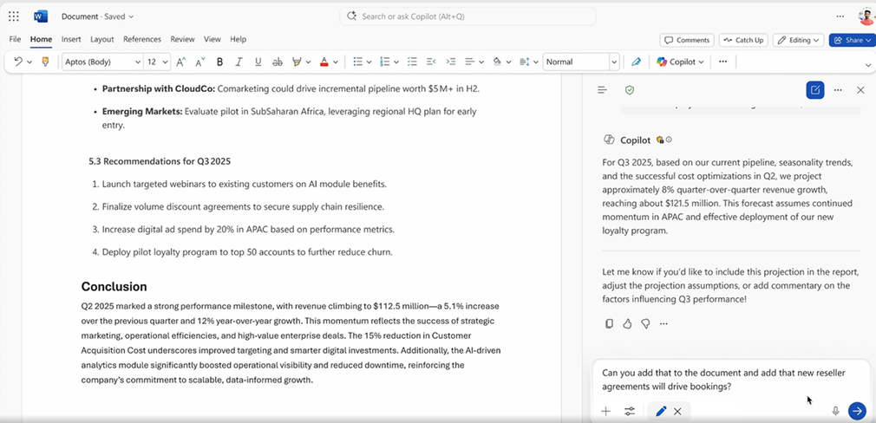Click the microphone icon in Copilot

tap(835, 411)
